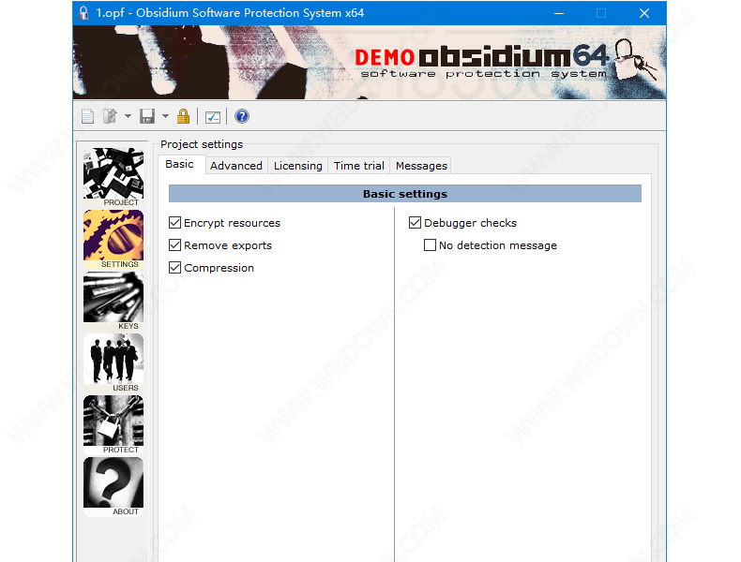
Task: Switch to the Licensing tab
Action: pos(298,166)
